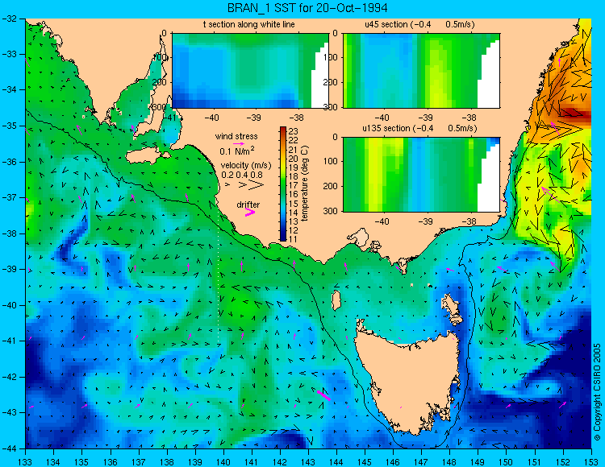Click the magenta drifter marker in legend

pos(250,213)
